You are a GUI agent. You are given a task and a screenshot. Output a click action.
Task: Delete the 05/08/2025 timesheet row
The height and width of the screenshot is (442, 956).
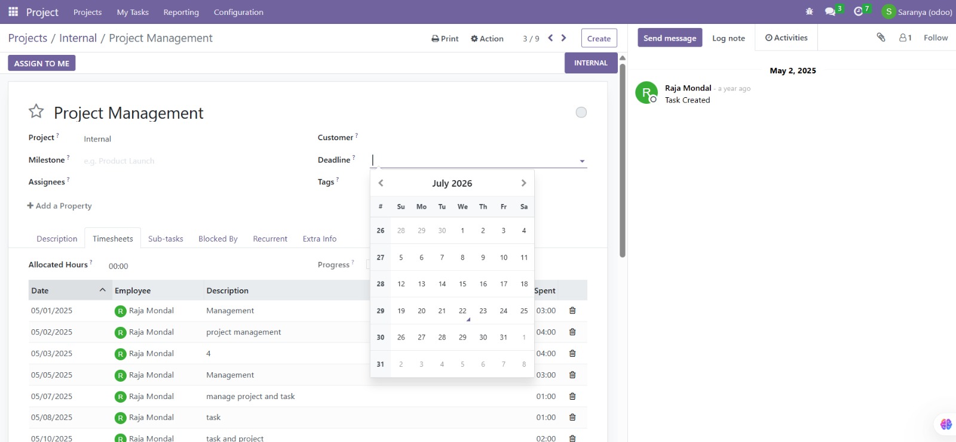coord(572,418)
